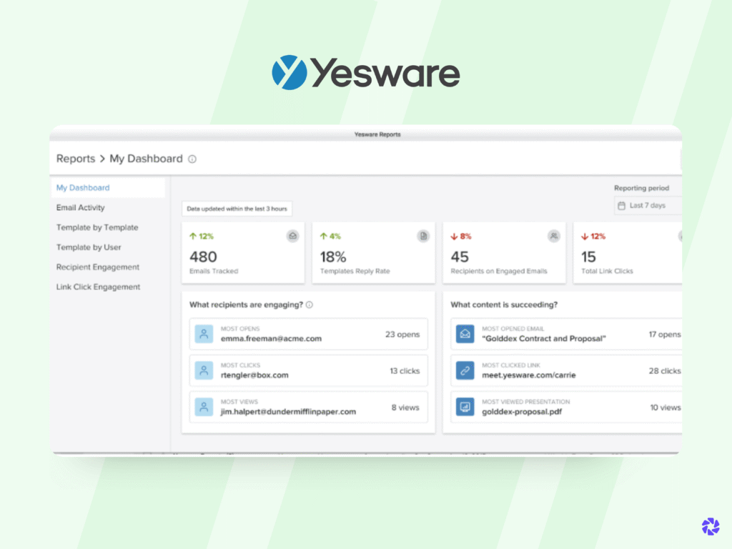Click the Data updated within last 3 hours badge
The image size is (732, 549).
coord(236,209)
